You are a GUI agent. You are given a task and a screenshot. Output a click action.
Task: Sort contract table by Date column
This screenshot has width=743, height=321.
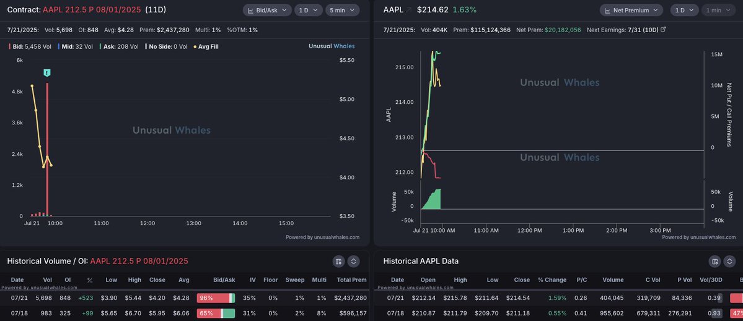click(x=17, y=280)
